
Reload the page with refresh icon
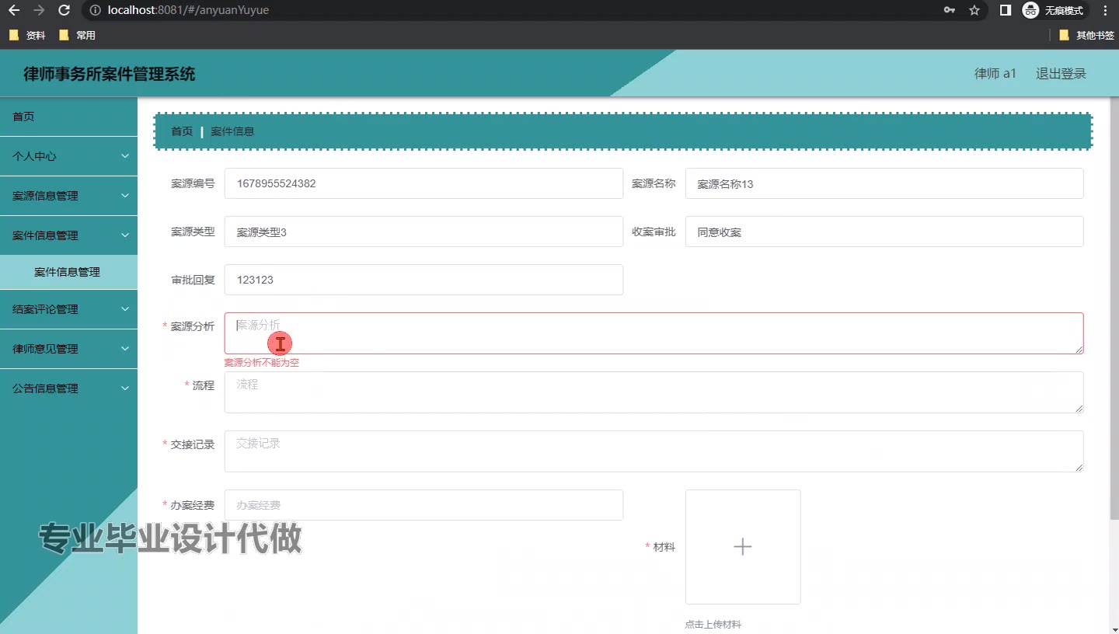64,10
